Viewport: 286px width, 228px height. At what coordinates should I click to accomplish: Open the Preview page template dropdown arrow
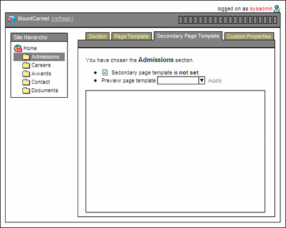tap(202, 80)
